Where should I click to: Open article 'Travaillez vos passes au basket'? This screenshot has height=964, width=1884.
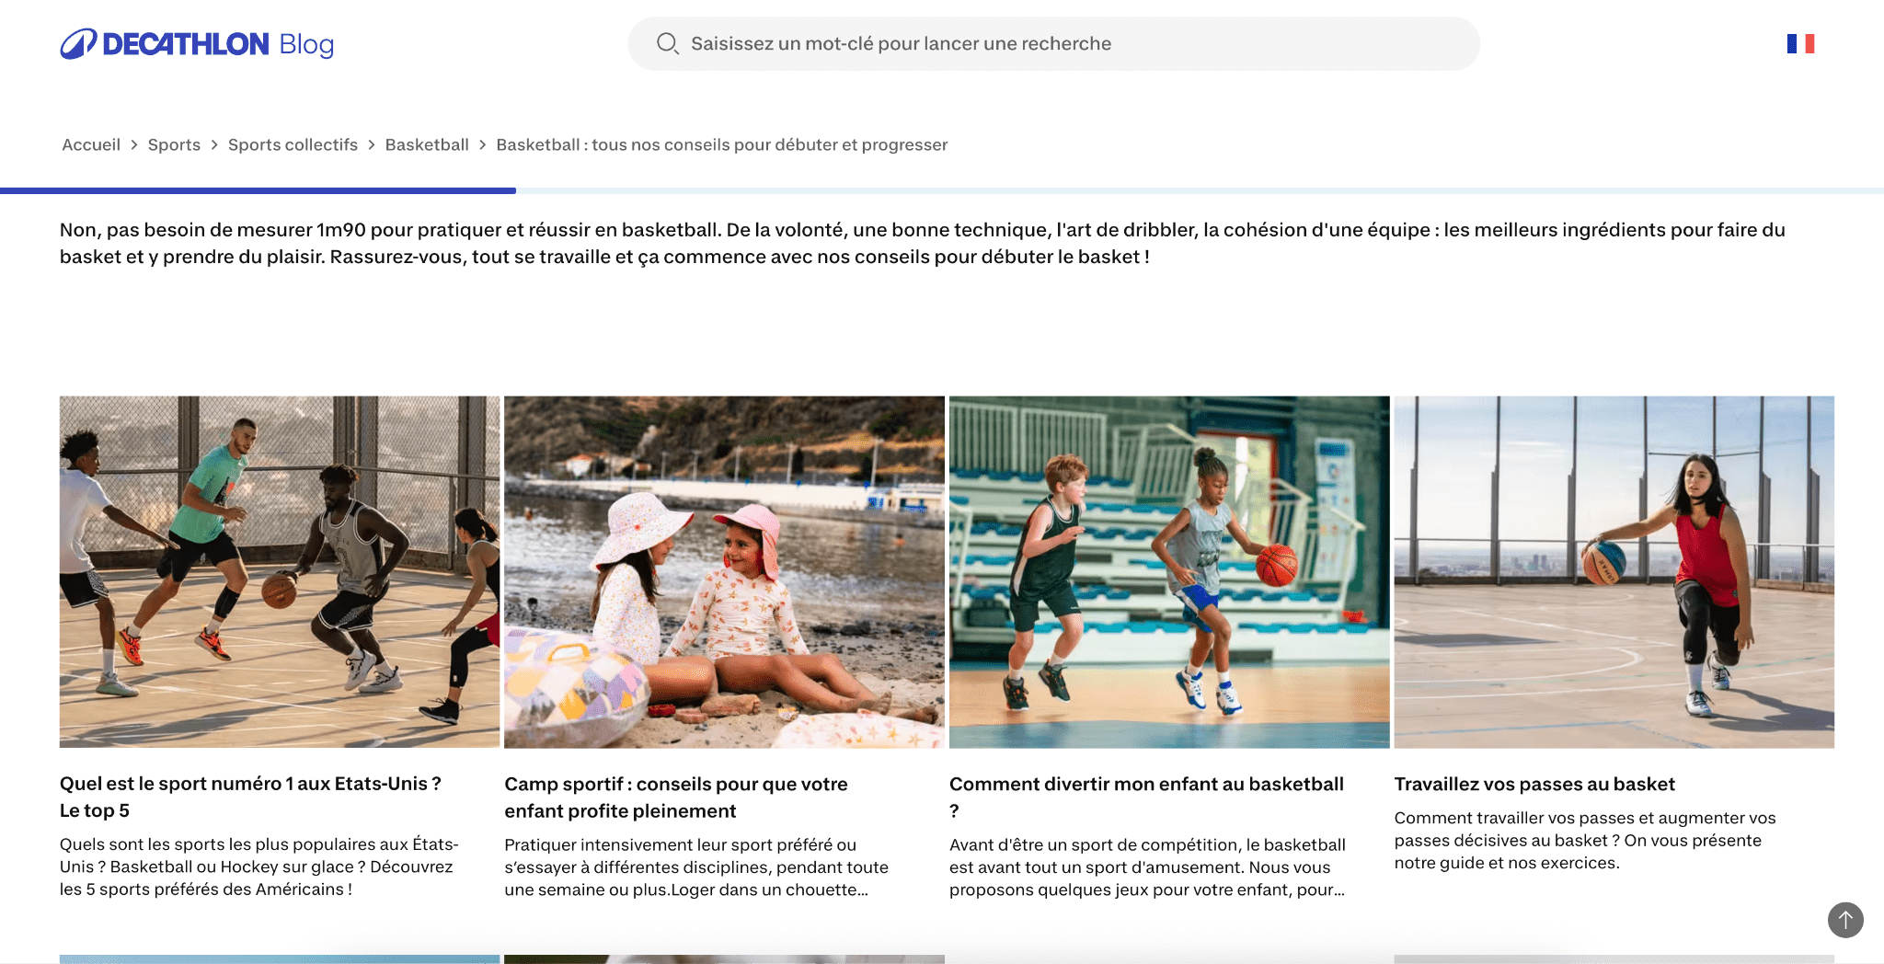[1534, 784]
